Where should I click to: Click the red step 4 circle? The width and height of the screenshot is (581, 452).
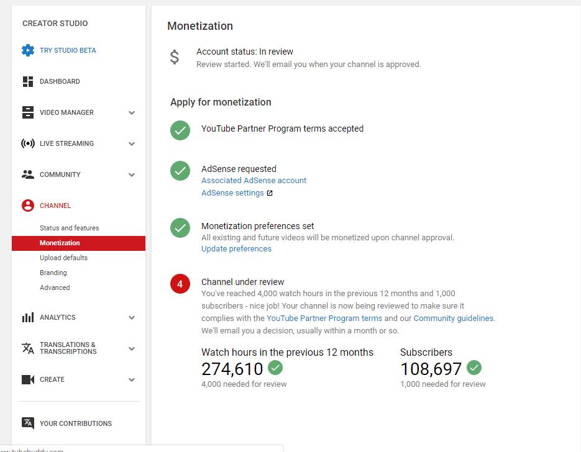click(x=180, y=284)
